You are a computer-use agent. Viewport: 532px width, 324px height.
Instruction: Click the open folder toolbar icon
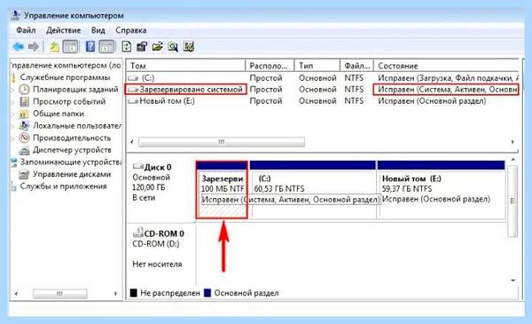click(x=157, y=46)
